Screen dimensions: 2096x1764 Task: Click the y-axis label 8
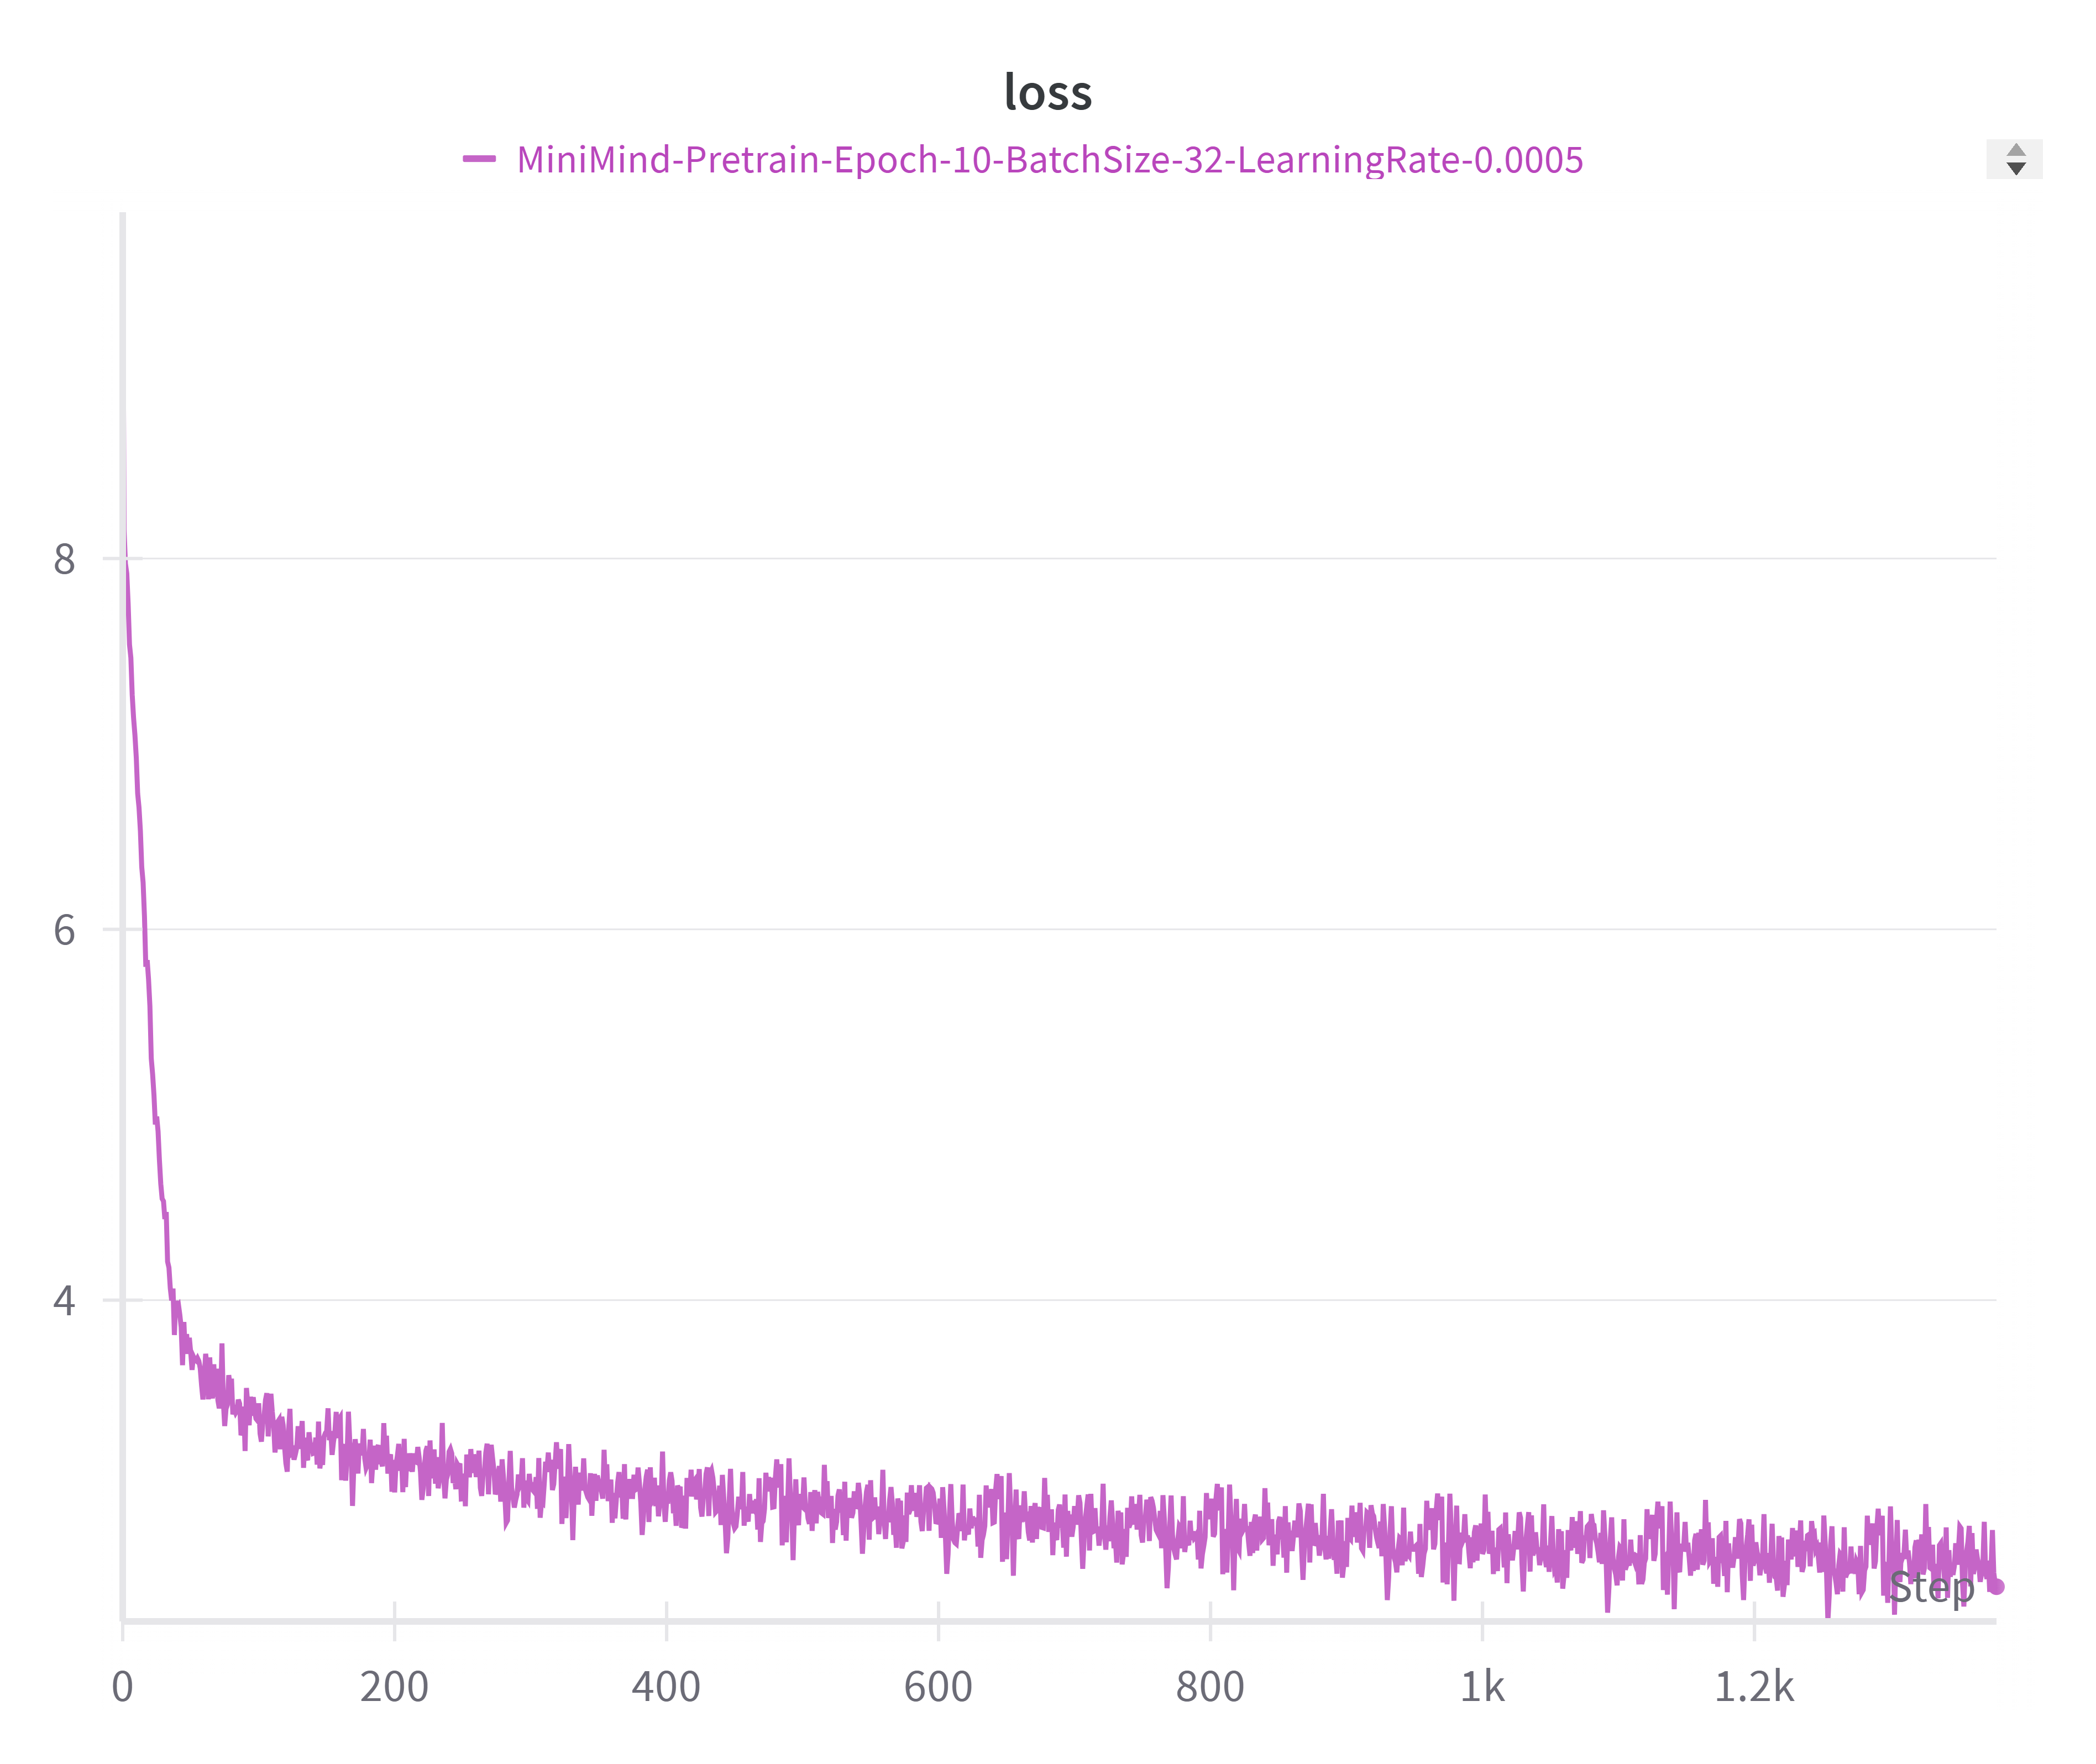click(64, 559)
